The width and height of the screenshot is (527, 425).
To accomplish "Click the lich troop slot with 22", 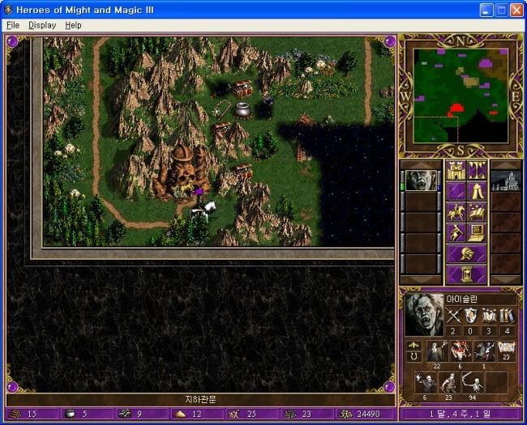I will tap(437, 351).
